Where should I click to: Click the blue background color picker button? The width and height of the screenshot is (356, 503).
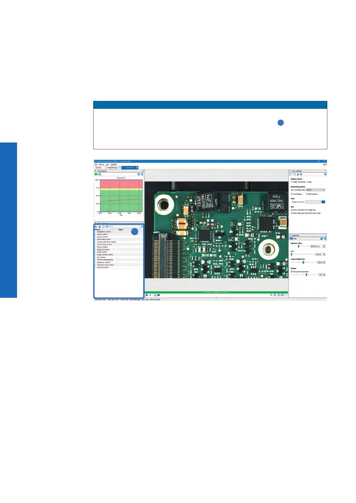[x=323, y=202]
